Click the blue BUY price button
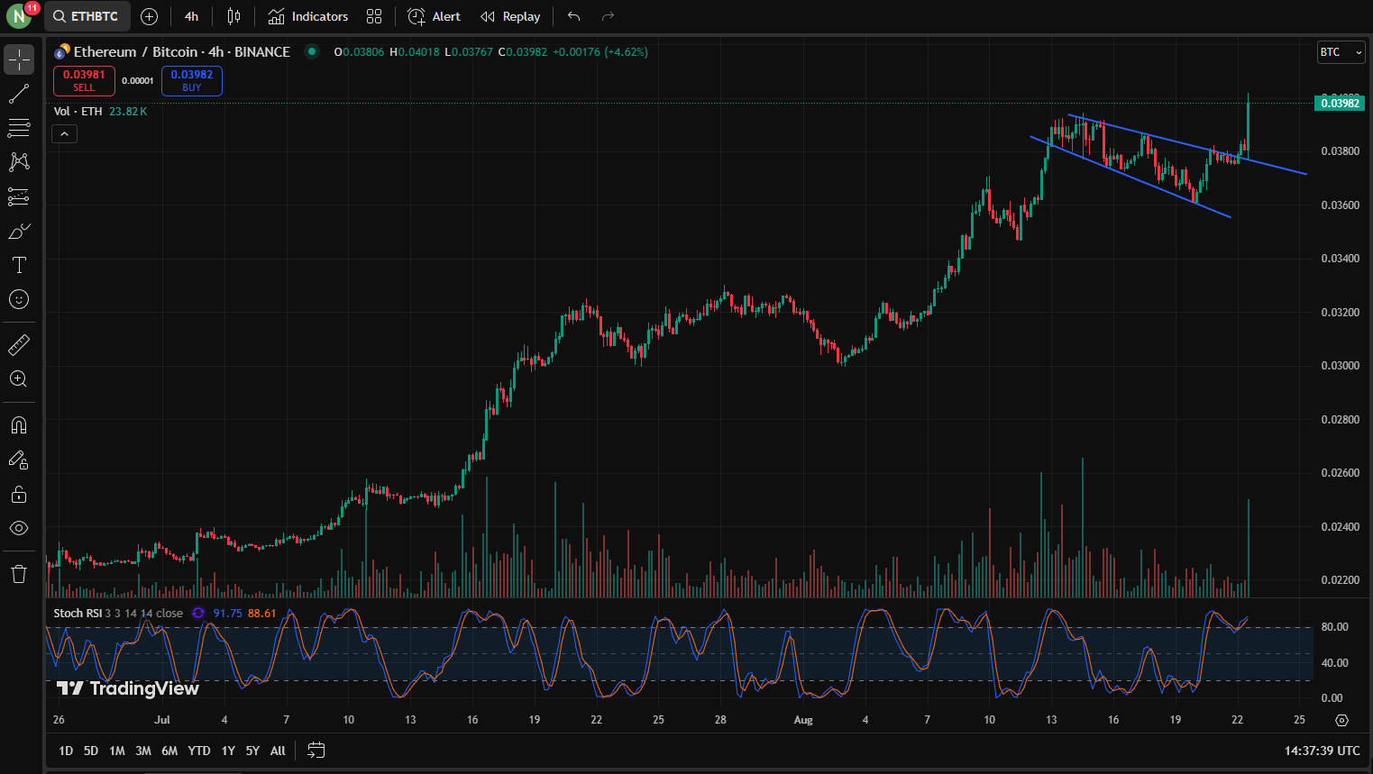Viewport: 1373px width, 774px height. [x=191, y=81]
